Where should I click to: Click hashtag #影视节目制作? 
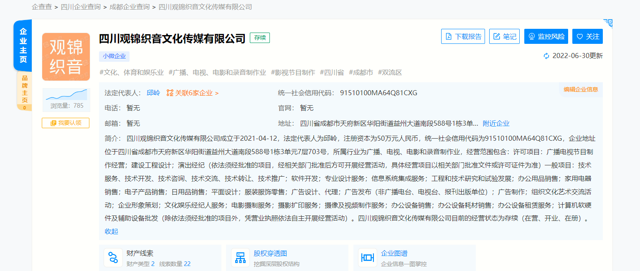pyautogui.click(x=293, y=73)
